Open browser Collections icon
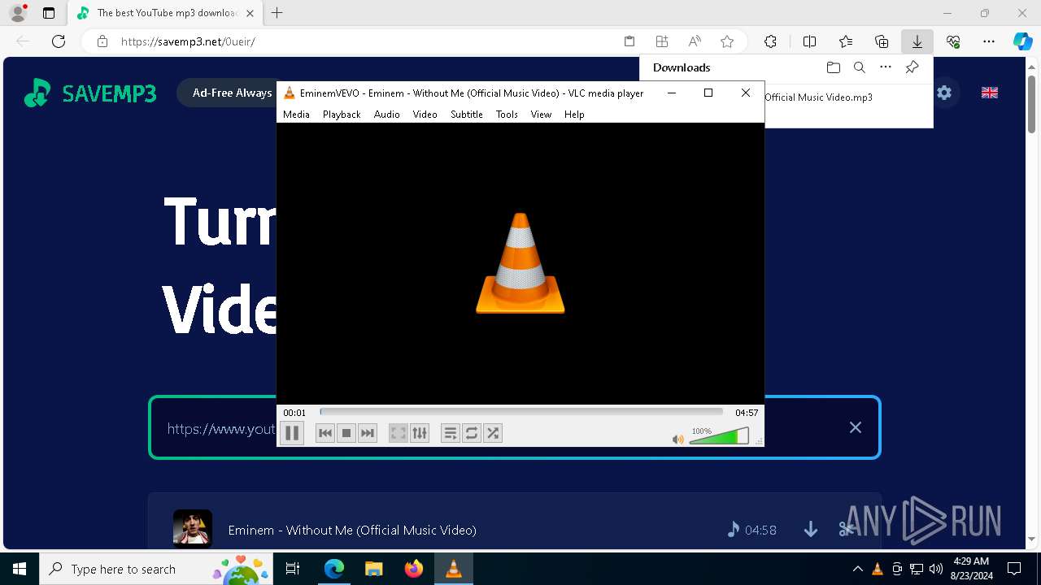 882,41
